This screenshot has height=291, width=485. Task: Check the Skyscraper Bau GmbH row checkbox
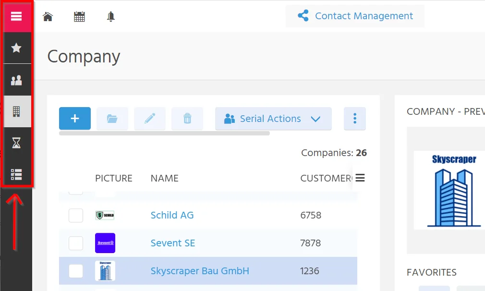pyautogui.click(x=76, y=271)
